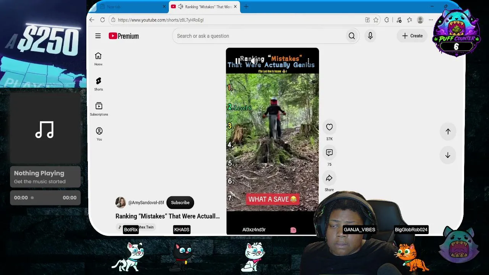The width and height of the screenshot is (489, 275).
Task: Click the Al3xz4nd3r name label
Action: 254,230
